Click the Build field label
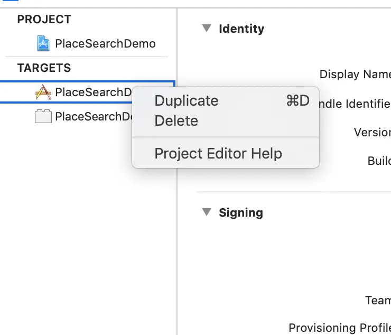The image size is (391, 335). coord(379,161)
